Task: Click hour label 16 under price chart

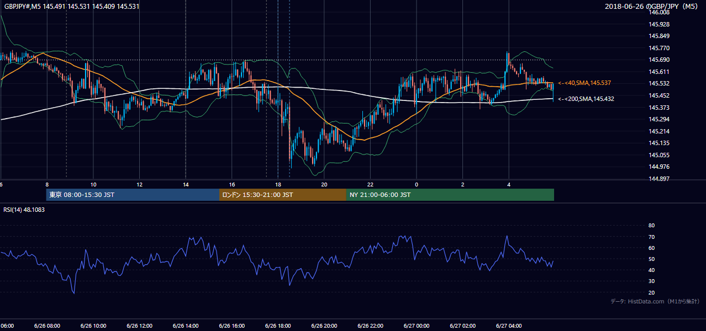Action: (x=232, y=184)
